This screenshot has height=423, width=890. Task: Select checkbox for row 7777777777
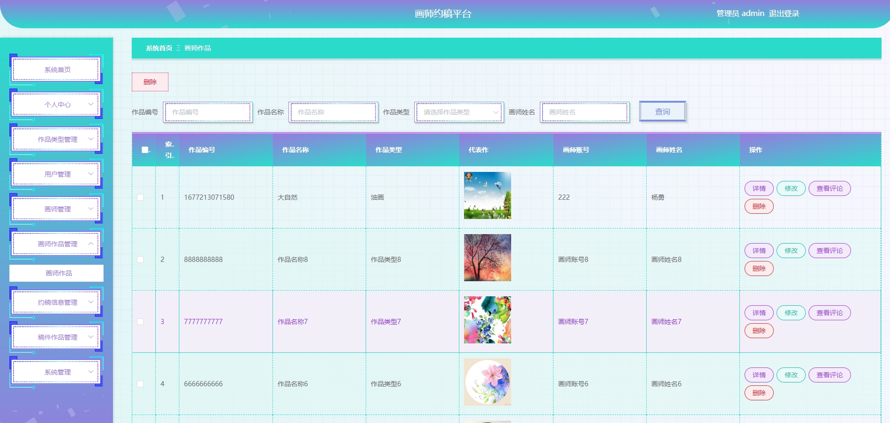click(x=140, y=322)
